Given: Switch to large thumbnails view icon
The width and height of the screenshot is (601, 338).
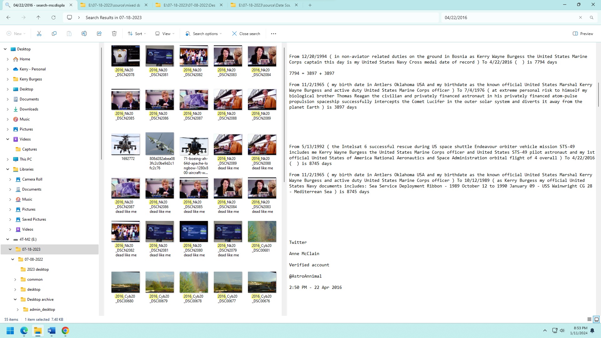Looking at the screenshot, I should [597, 320].
